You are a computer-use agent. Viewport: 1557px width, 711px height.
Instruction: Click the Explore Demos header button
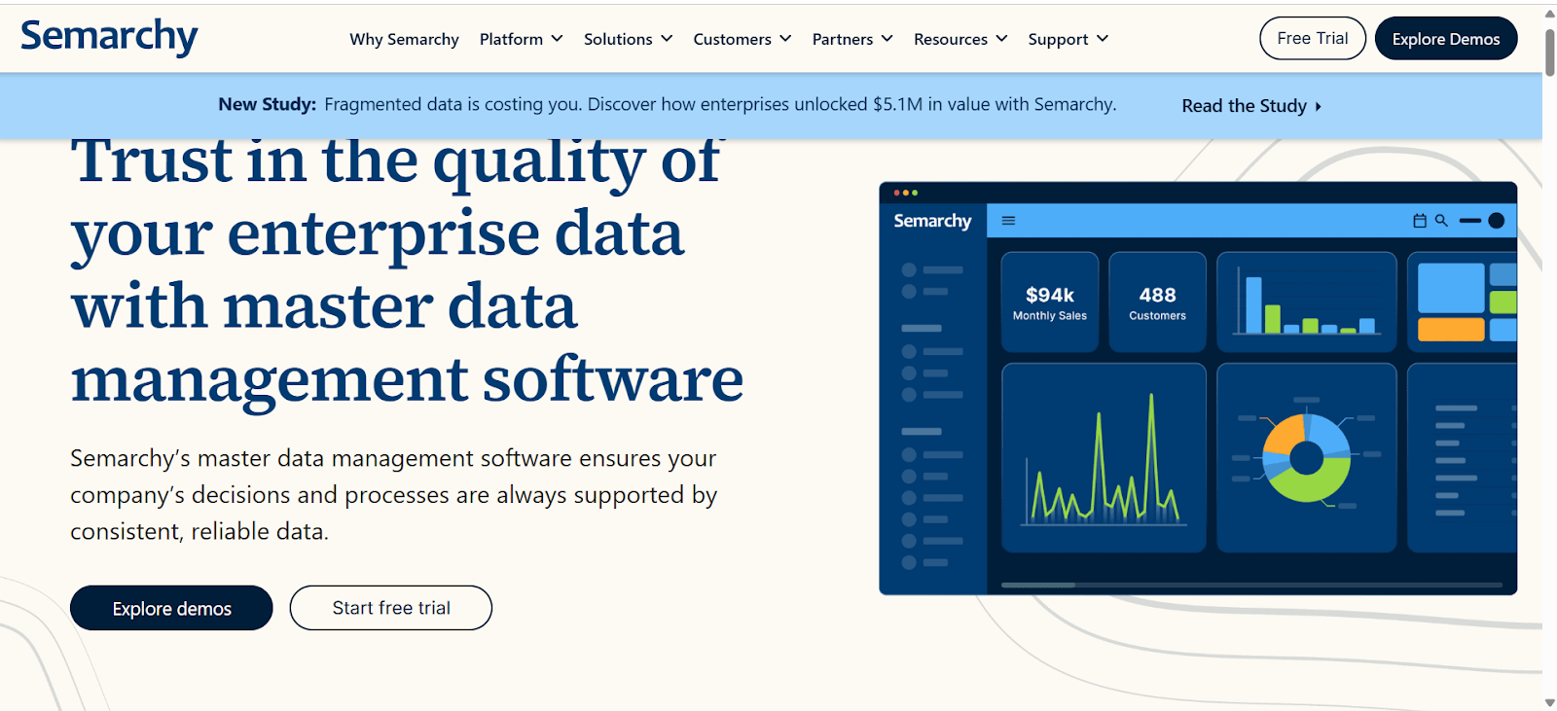(1446, 38)
